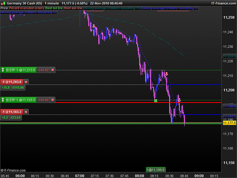Click the -1 @11,203.8 position label

12,82
